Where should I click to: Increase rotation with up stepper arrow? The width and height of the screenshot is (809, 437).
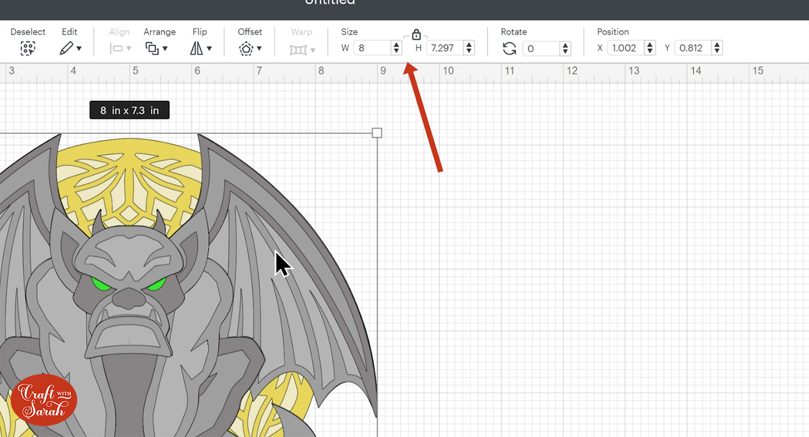pos(565,45)
